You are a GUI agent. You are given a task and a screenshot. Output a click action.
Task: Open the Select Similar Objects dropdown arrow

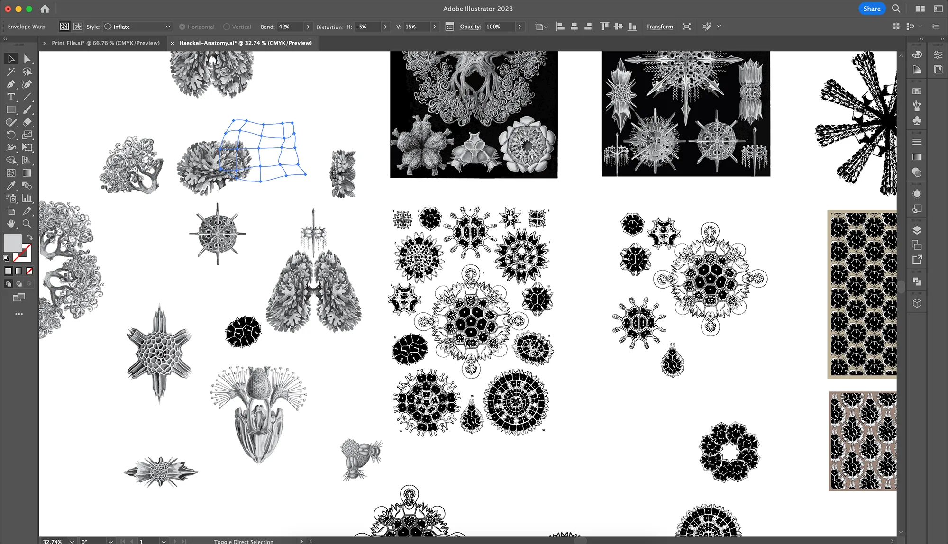point(719,27)
